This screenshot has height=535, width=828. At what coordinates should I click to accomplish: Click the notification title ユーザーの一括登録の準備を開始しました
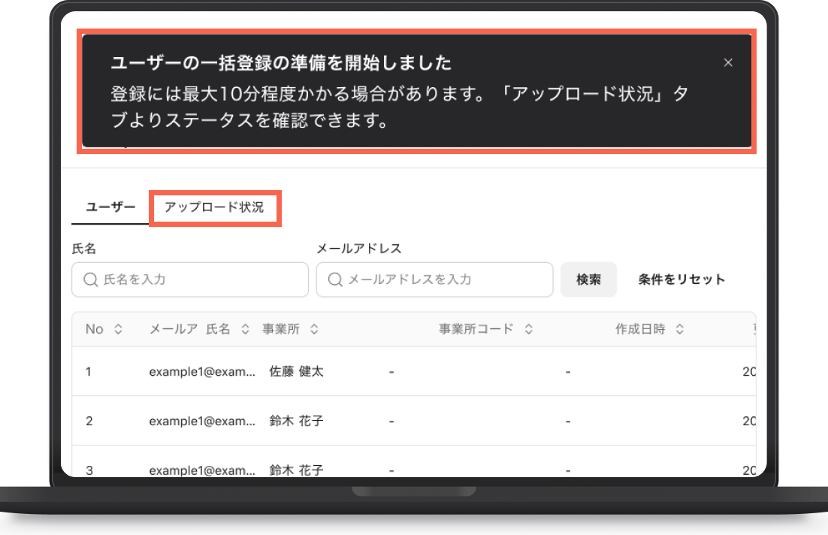tap(281, 63)
